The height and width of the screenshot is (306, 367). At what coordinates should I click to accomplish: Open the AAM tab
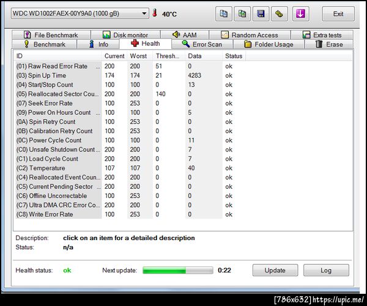coord(185,35)
